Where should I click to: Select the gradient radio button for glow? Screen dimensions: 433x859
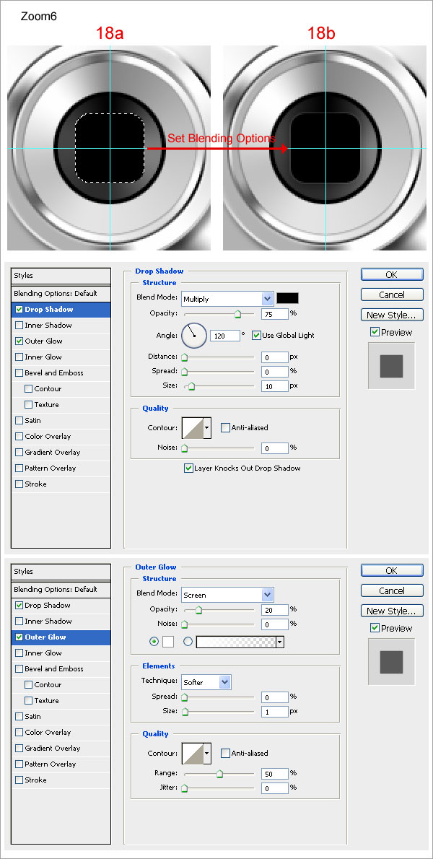point(188,642)
